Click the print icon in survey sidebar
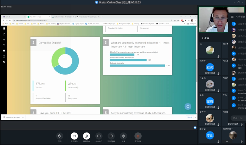246x145 pixels. (4, 51)
